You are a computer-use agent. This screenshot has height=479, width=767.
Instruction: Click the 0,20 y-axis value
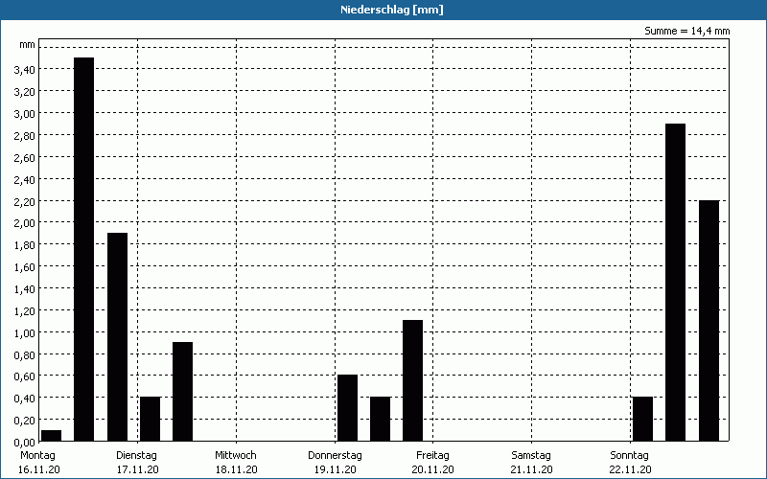(25, 420)
